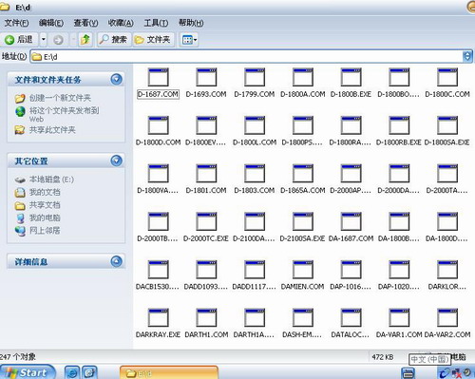Select the D-1800RB.EXE file icon
The height and width of the screenshot is (379, 475).
click(x=399, y=125)
